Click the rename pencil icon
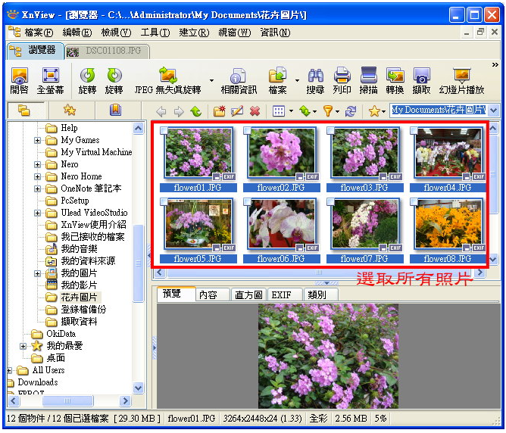 [237, 111]
